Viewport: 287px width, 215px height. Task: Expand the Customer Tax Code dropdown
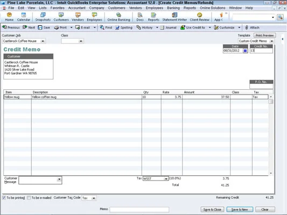pyautogui.click(x=94, y=198)
